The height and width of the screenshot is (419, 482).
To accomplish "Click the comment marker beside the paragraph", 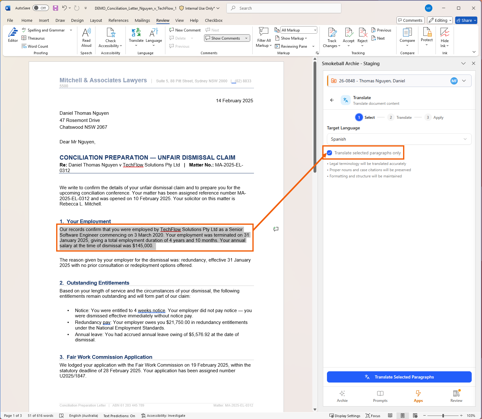I will click(276, 229).
